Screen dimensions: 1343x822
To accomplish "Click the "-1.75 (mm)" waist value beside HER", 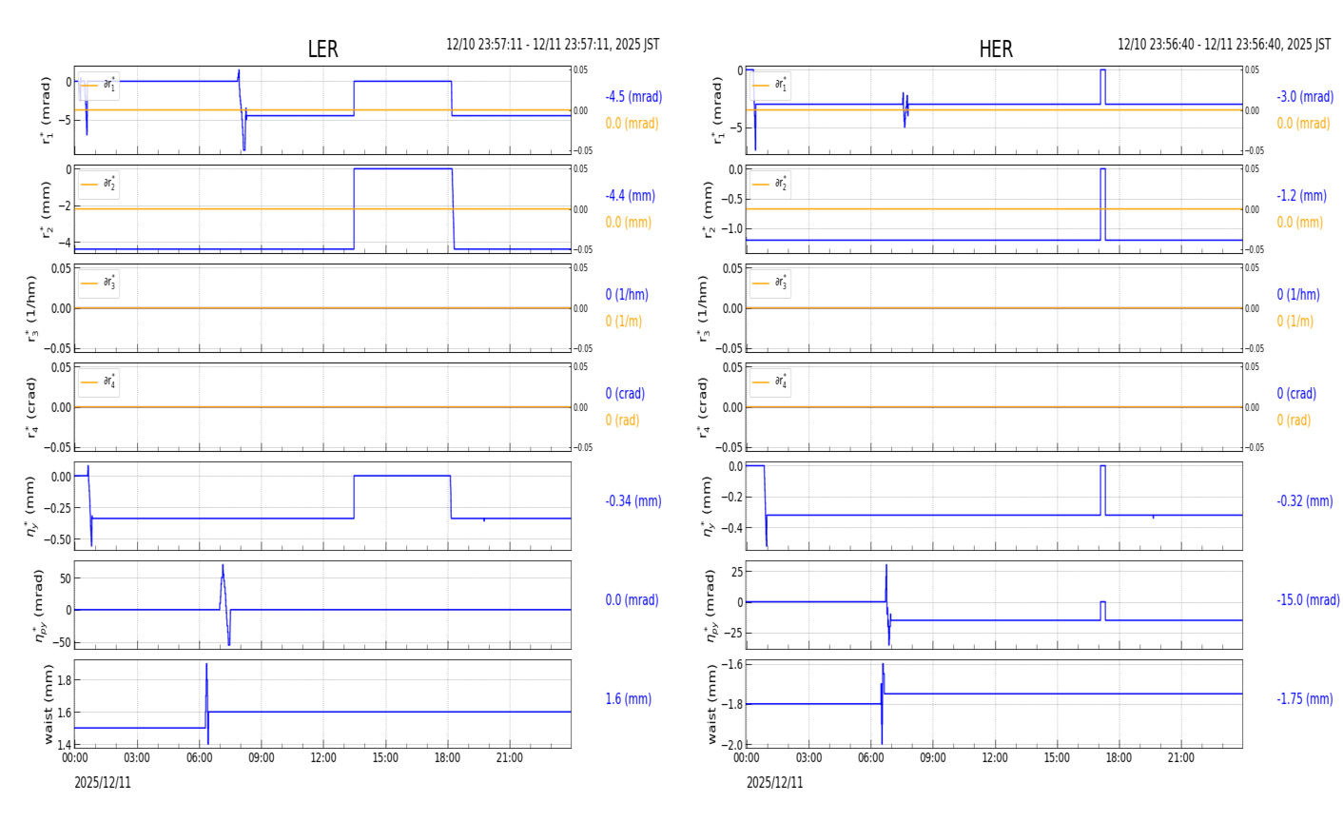I will click(1305, 699).
